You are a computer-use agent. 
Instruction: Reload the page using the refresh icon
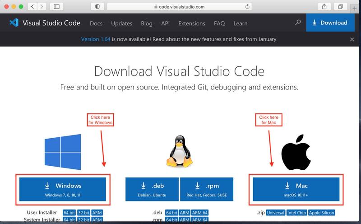[247, 7]
